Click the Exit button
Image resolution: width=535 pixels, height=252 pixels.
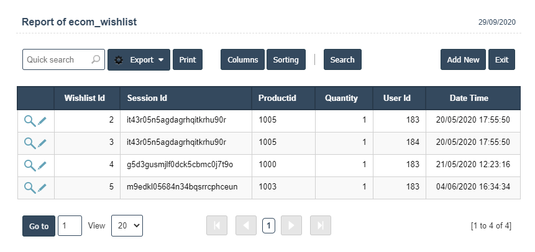501,60
